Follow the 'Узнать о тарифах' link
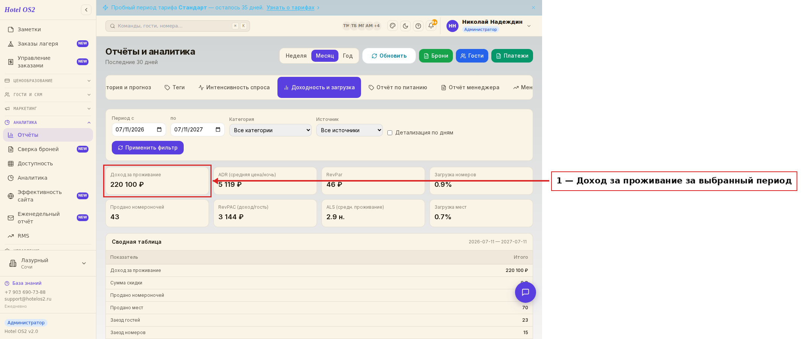806x339 pixels. pos(290,8)
